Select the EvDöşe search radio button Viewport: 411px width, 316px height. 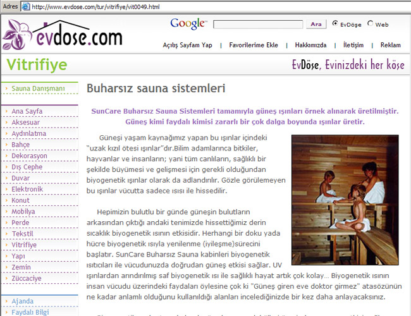tap(335, 25)
